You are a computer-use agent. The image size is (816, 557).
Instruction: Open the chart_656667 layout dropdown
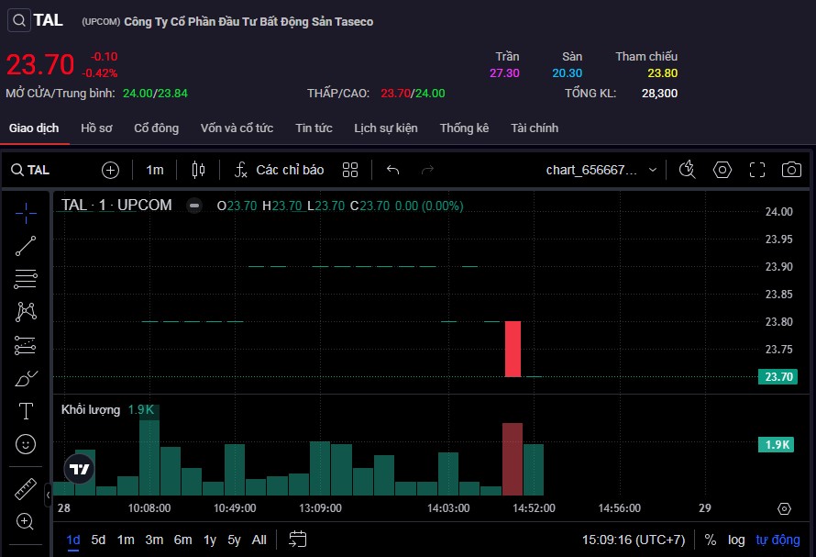click(x=601, y=170)
